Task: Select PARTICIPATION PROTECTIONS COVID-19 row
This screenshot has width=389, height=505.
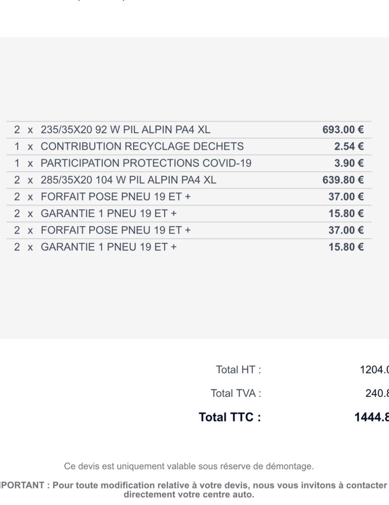Action: point(189,163)
